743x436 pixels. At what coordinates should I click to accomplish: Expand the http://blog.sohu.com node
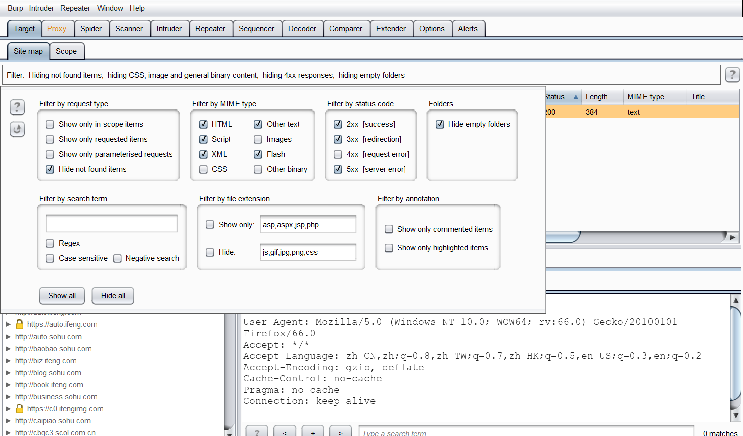pyautogui.click(x=8, y=373)
